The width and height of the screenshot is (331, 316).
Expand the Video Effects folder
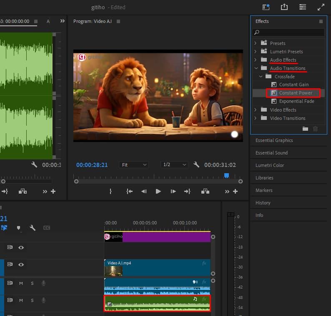(256, 110)
